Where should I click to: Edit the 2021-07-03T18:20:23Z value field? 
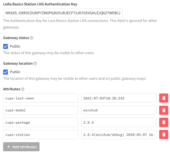click(119, 98)
